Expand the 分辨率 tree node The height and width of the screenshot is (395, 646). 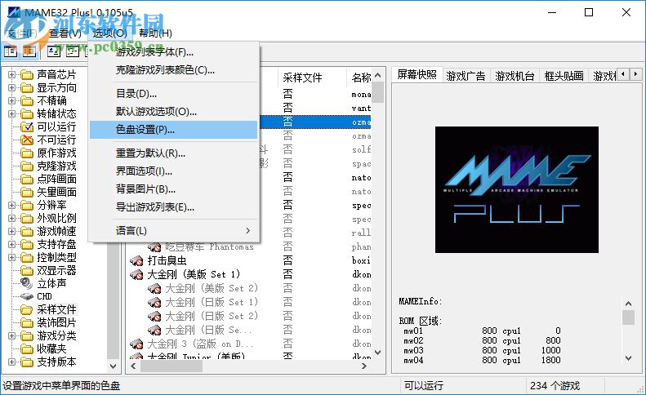coord(11,205)
